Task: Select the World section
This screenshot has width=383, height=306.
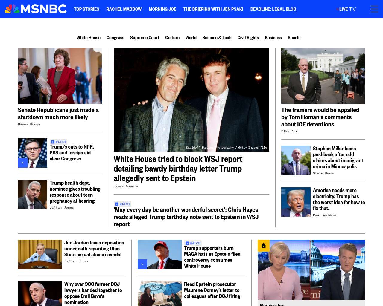Action: pyautogui.click(x=191, y=38)
